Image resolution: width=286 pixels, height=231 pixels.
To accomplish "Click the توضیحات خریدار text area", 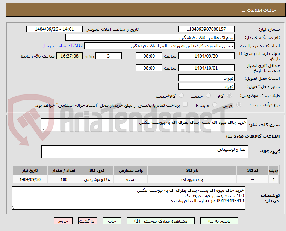I will pyautogui.click(x=128, y=198).
